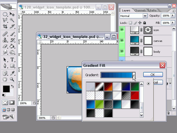Choose the dark green gradient swatch

(x=135, y=87)
